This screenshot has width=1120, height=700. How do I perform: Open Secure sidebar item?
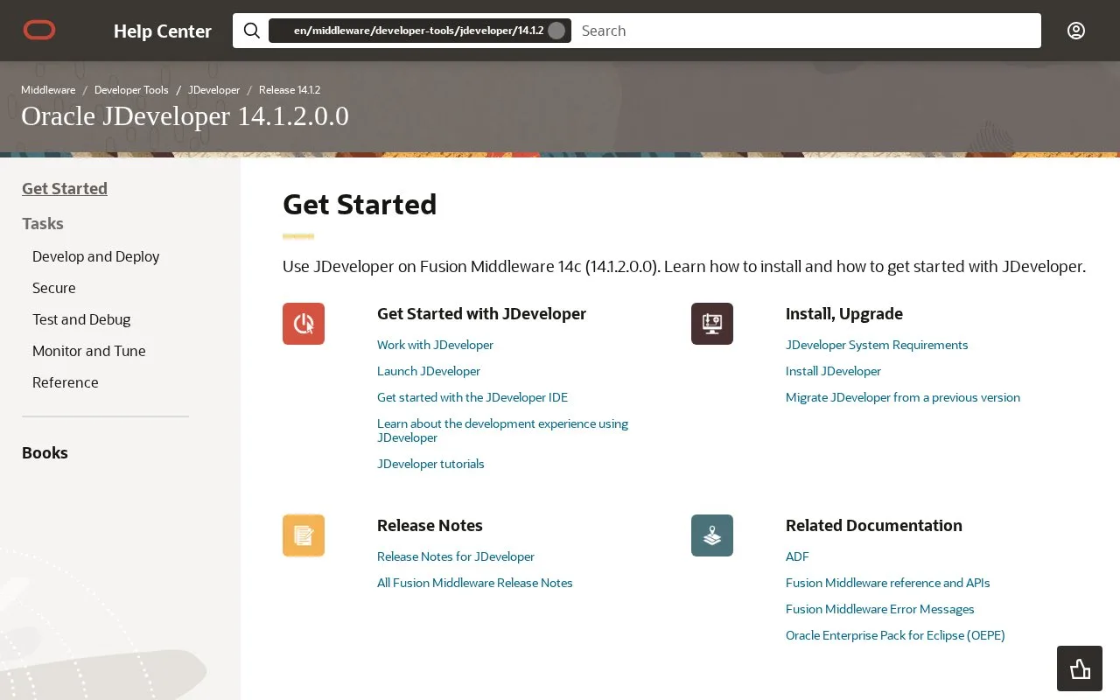click(54, 288)
